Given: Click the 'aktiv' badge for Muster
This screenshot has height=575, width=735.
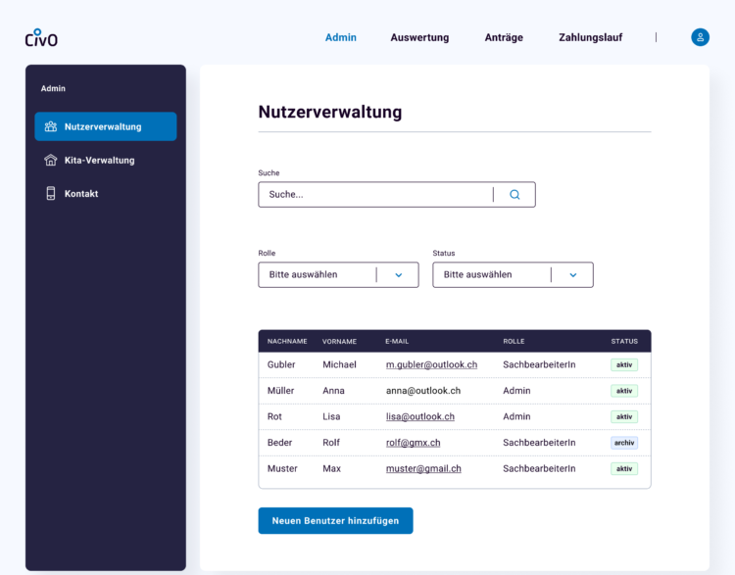Looking at the screenshot, I should pos(624,468).
